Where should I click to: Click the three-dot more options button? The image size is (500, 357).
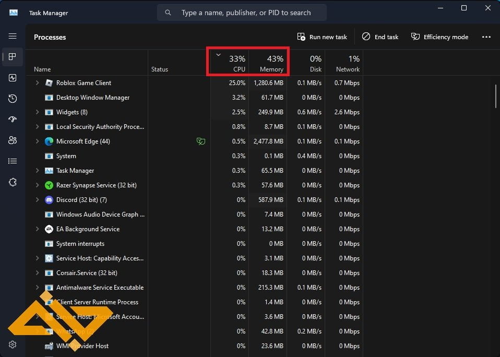pos(486,37)
